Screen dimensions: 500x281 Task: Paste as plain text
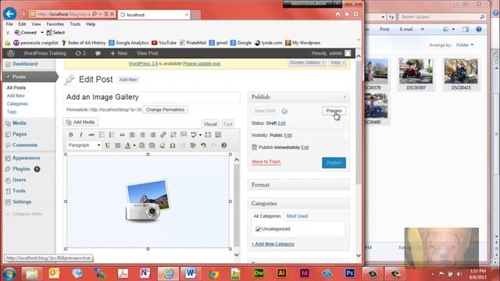point(142,145)
